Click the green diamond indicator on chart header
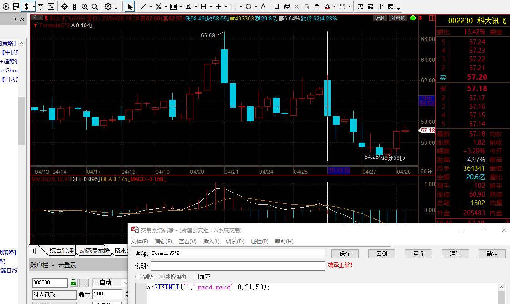Viewport: 510px width, 304px height. [413, 18]
